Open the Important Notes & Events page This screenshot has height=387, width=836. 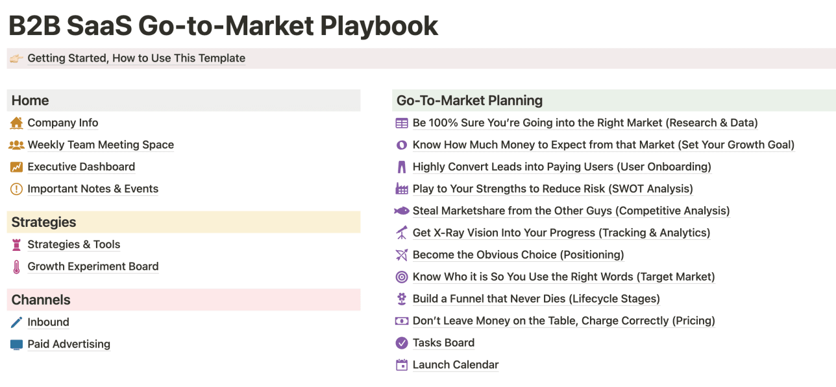(93, 189)
